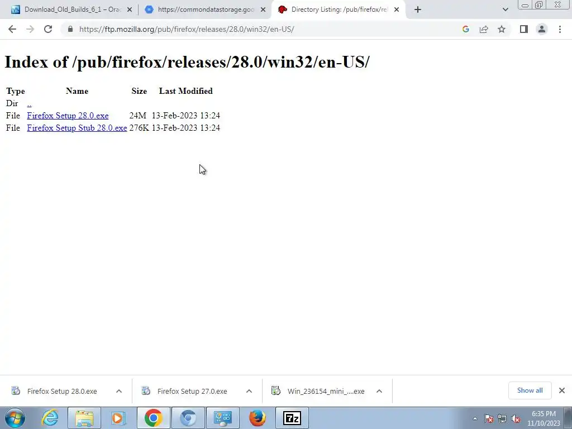
Task: Open network status tray icon
Action: pos(502,419)
